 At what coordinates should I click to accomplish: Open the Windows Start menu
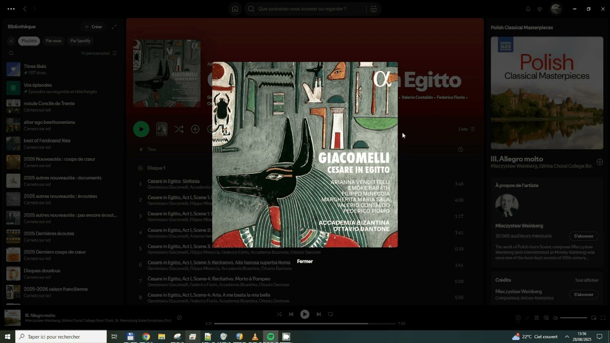[8, 337]
